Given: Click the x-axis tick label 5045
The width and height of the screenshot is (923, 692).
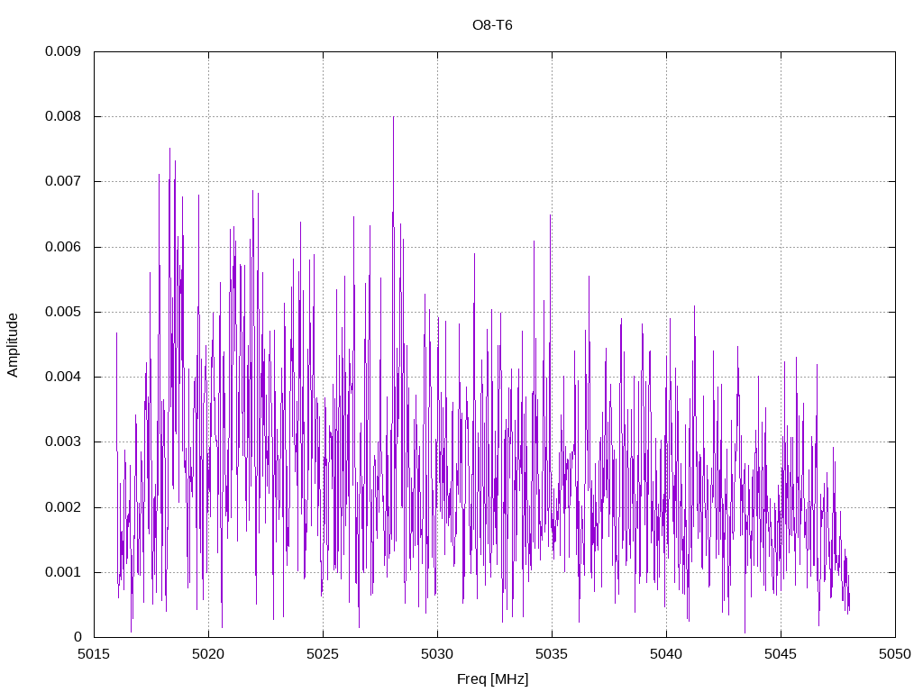Looking at the screenshot, I should point(781,654).
